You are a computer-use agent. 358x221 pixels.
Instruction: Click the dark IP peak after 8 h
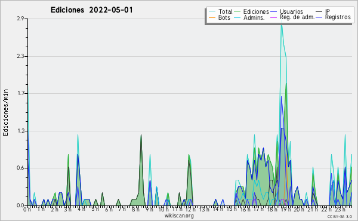coord(141,135)
